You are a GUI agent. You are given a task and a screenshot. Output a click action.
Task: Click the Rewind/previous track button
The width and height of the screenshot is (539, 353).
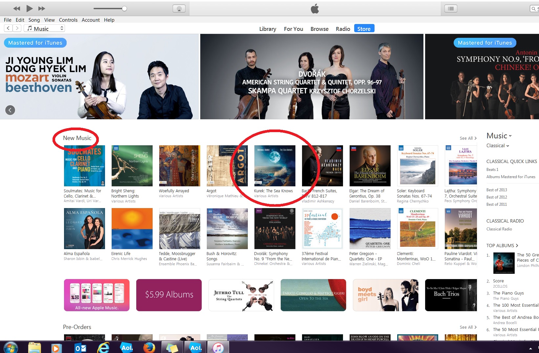coord(17,9)
